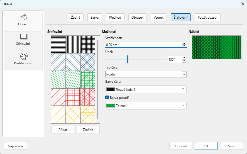Click the Použít pozadí button

coord(208,17)
